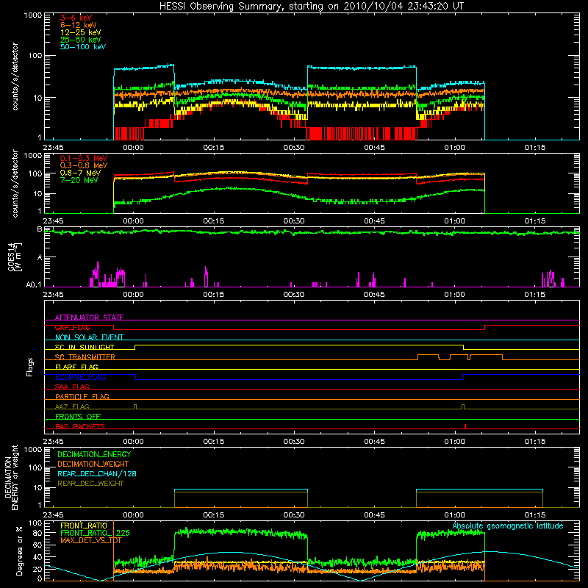
Task: Click the 23:45 tick under the top panel
Action: pyautogui.click(x=53, y=148)
